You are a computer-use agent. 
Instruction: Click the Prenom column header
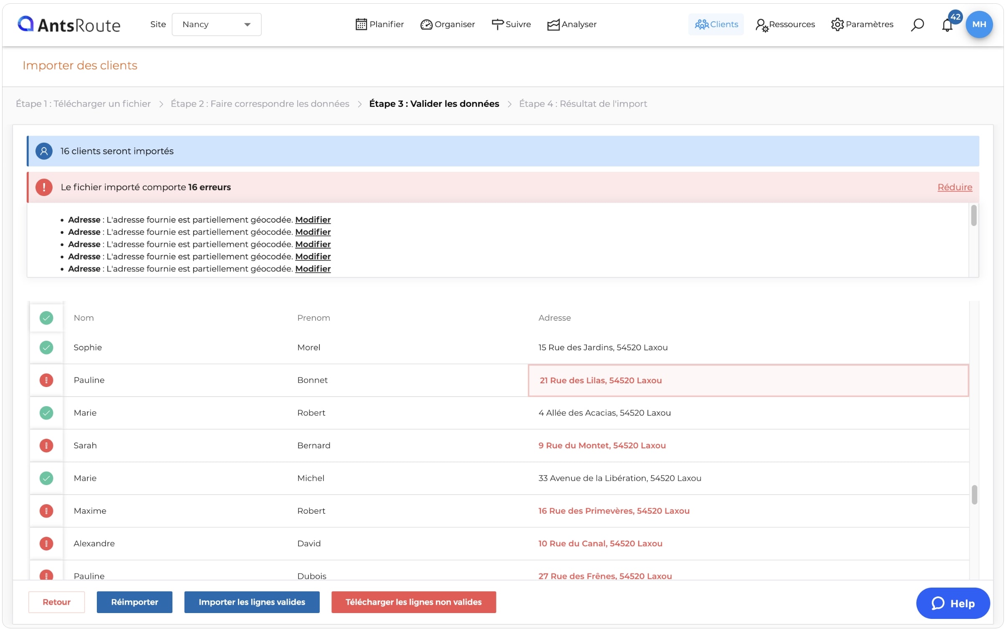tap(313, 318)
